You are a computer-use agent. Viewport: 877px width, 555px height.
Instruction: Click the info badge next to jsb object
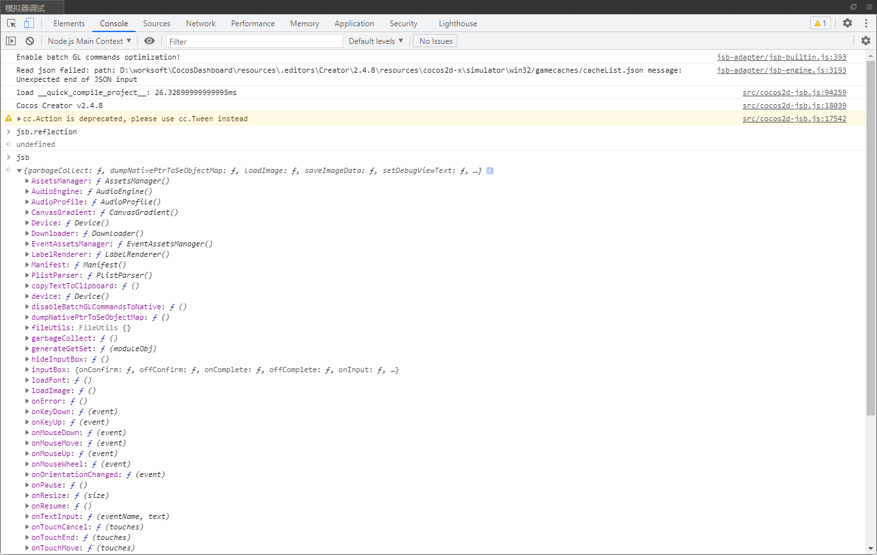coord(490,171)
